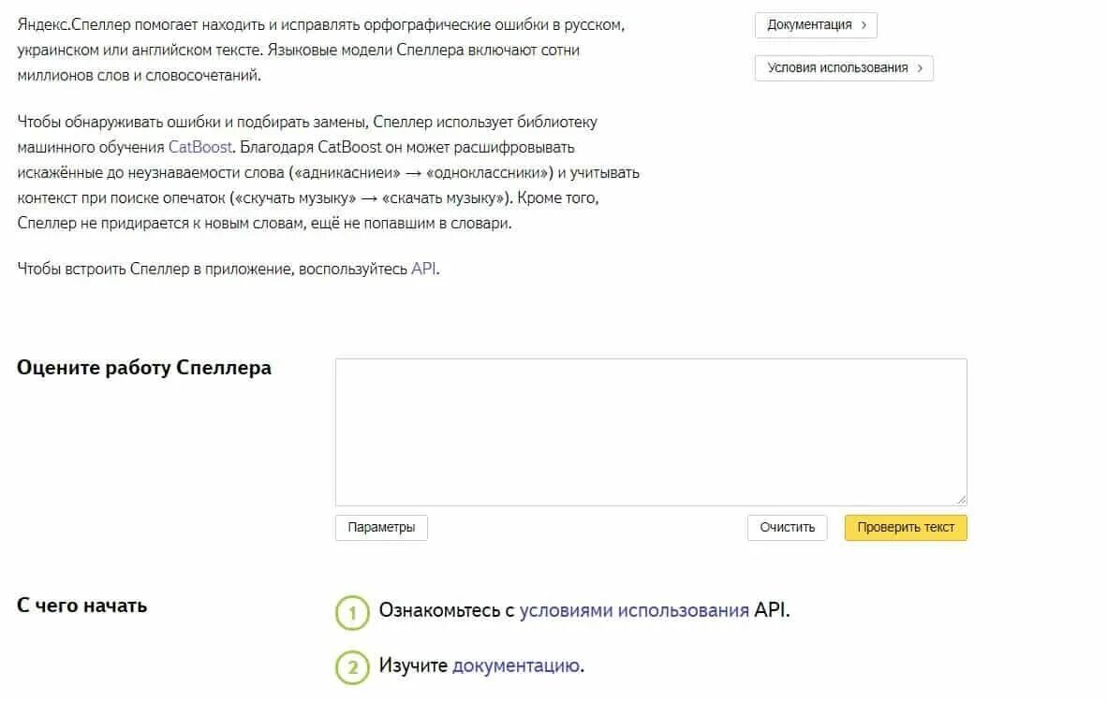
Task: Click inside the Speller text input area
Action: [x=651, y=432]
